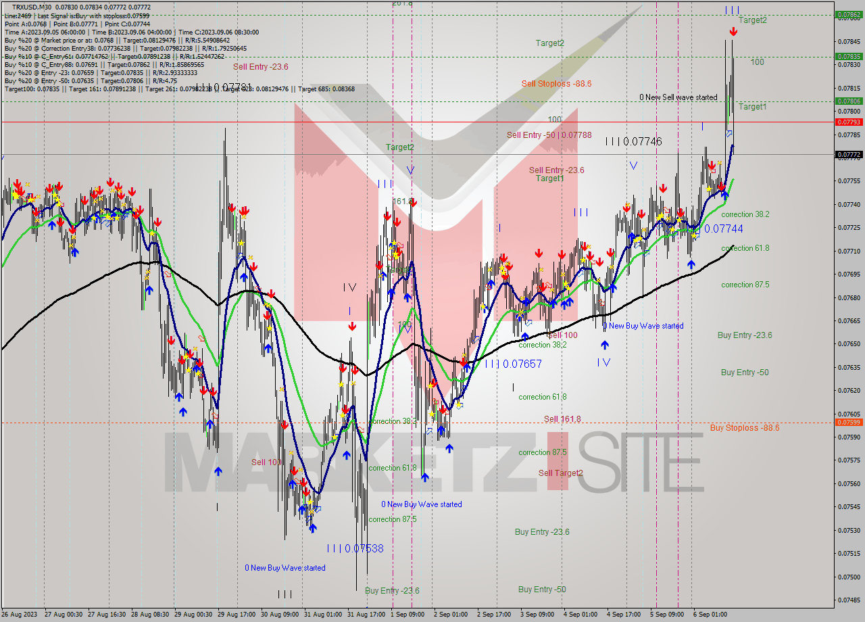Click the '30 Aug 09:00' date label
The image size is (865, 622).
(x=280, y=615)
